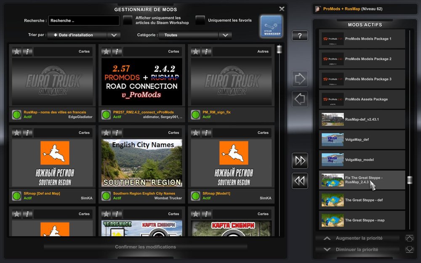421x263 pixels.
Task: Click the single right arrow to activate mod
Action: (x=300, y=79)
